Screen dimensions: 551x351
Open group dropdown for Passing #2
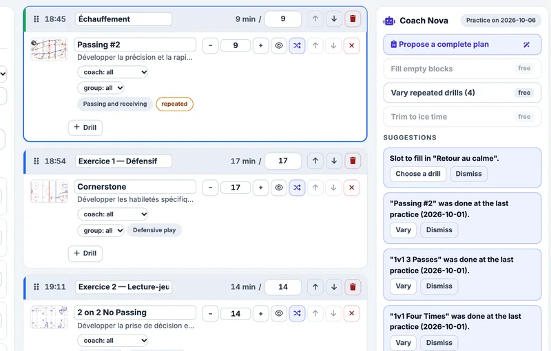tap(101, 88)
